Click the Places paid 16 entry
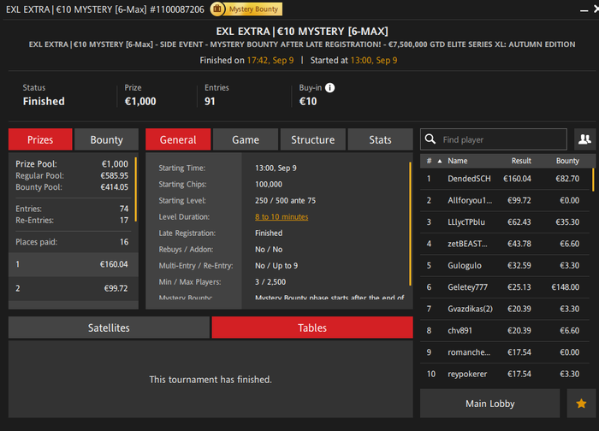Screen dimensions: 599x431 (72, 242)
